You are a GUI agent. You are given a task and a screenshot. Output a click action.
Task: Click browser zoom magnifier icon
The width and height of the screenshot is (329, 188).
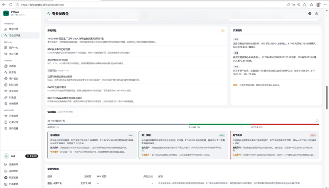[x=299, y=5]
